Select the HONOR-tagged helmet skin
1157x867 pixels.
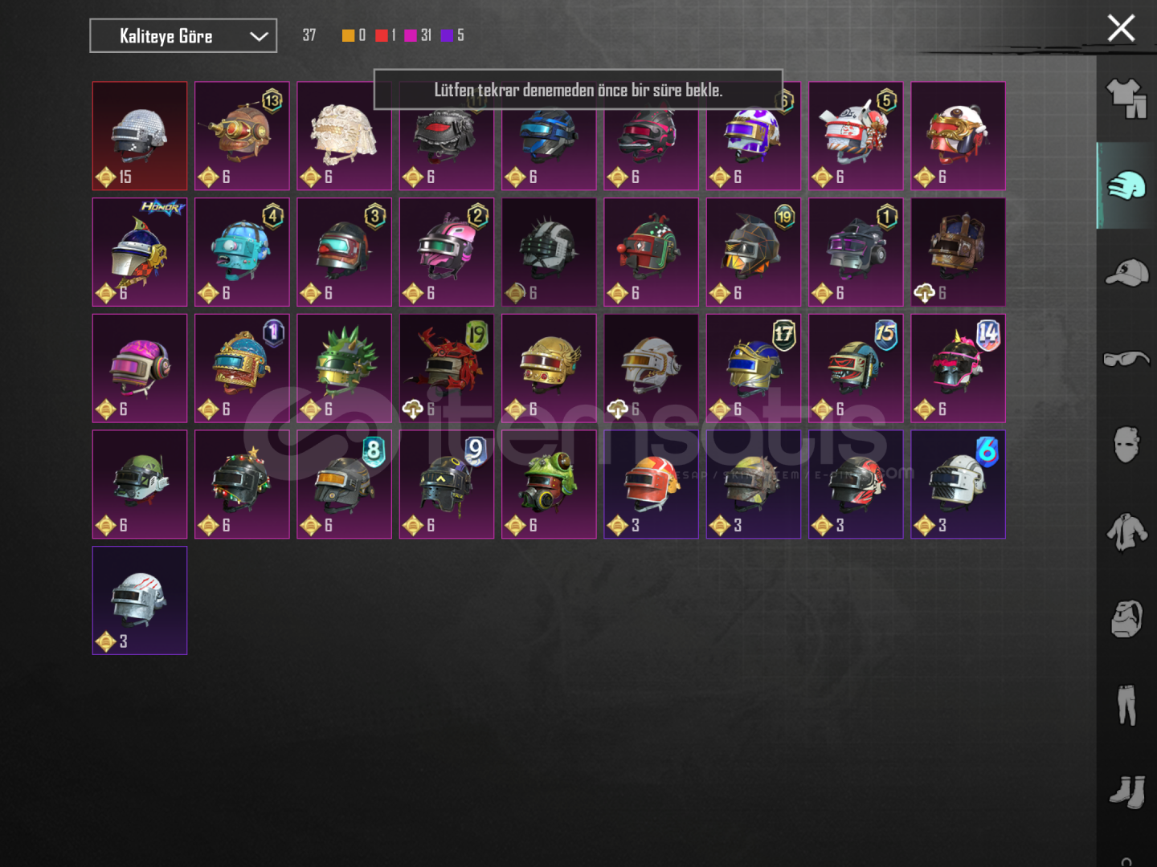pyautogui.click(x=140, y=252)
